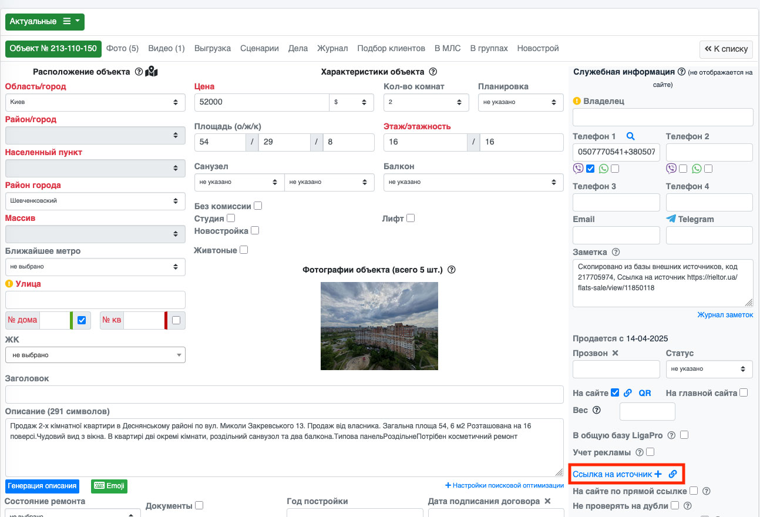
Task: Click the building photo thumbnail
Action: [x=379, y=326]
